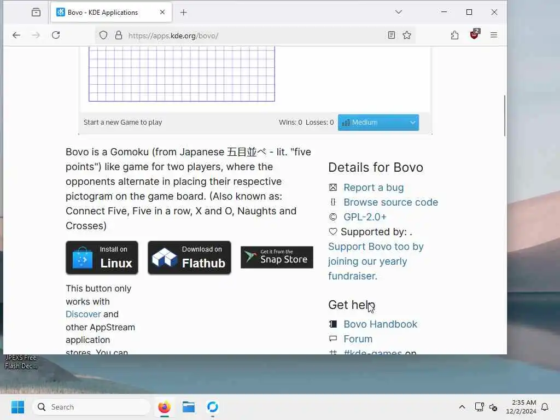Open Firefox from the taskbar
The height and width of the screenshot is (420, 560).
164,407
